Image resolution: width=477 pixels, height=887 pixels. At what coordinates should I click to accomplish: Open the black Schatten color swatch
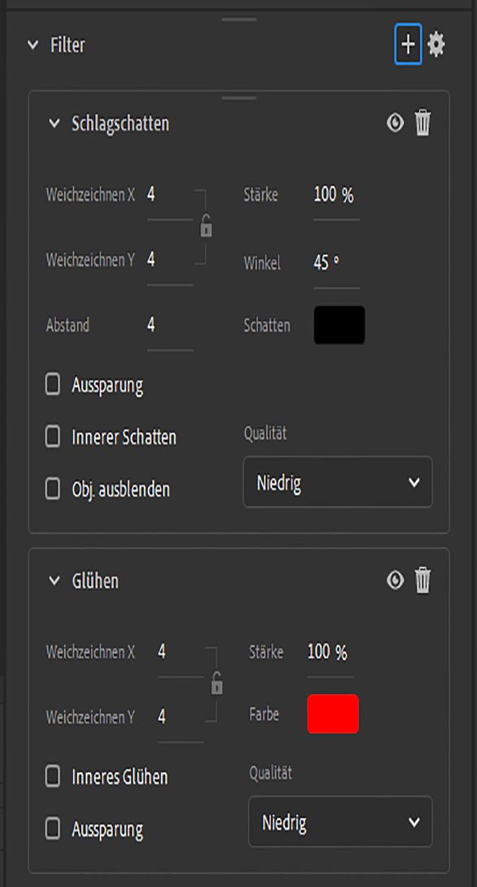pos(338,325)
